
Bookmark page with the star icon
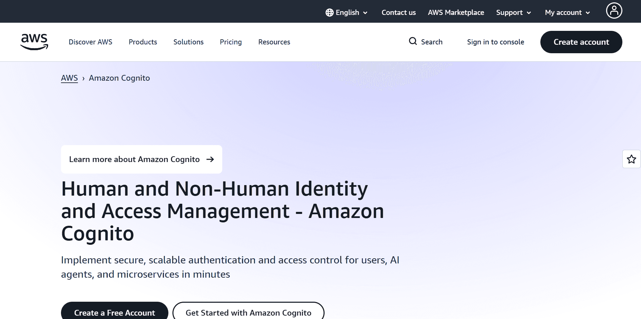[x=631, y=159]
